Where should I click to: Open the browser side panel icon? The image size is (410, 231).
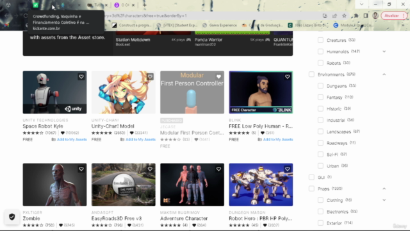tap(366, 15)
